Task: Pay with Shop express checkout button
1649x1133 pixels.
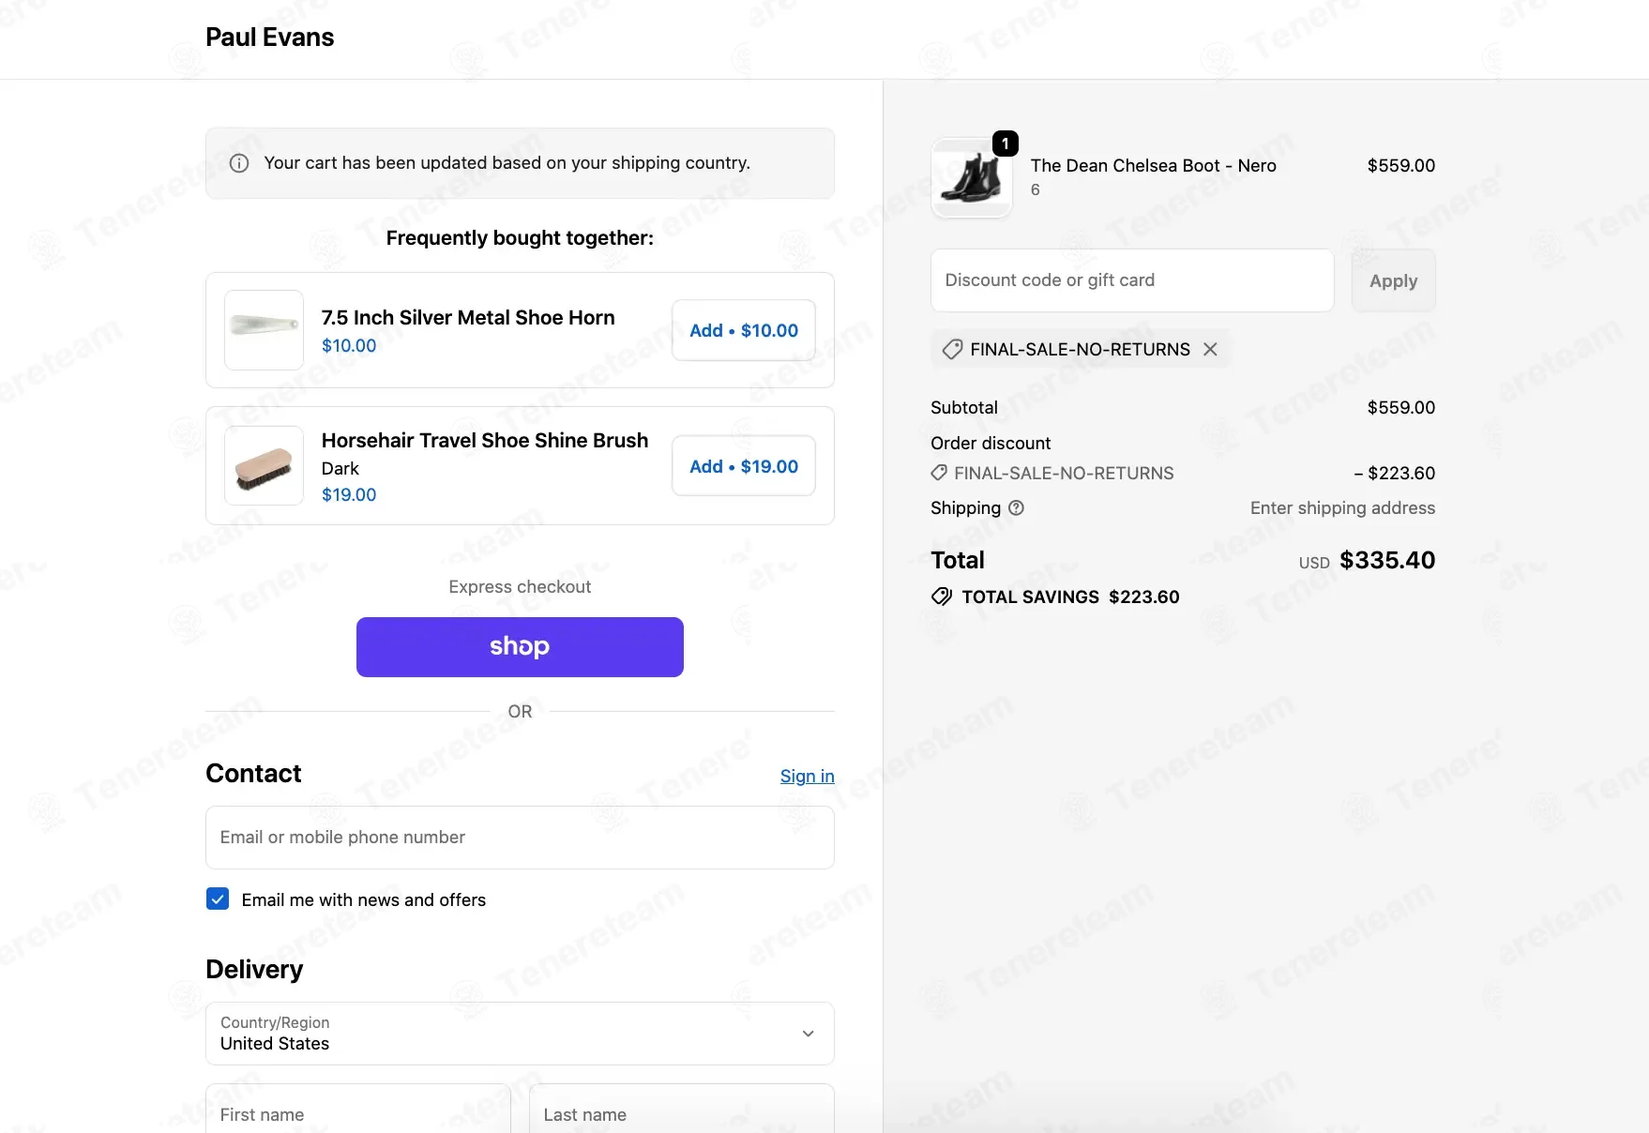Action: tap(520, 647)
